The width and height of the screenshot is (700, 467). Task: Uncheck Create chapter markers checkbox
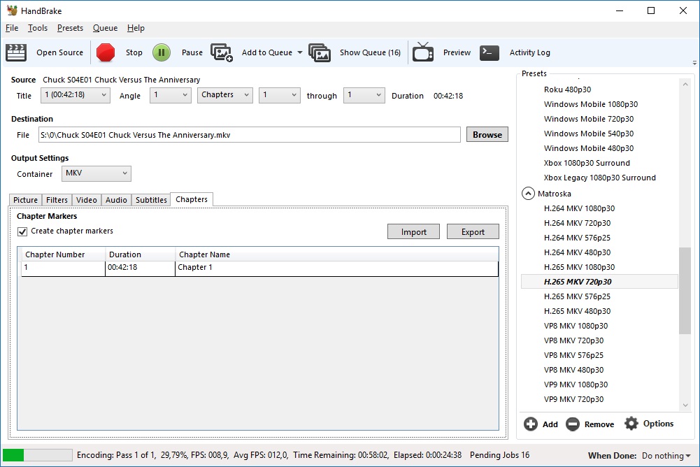[x=22, y=231]
